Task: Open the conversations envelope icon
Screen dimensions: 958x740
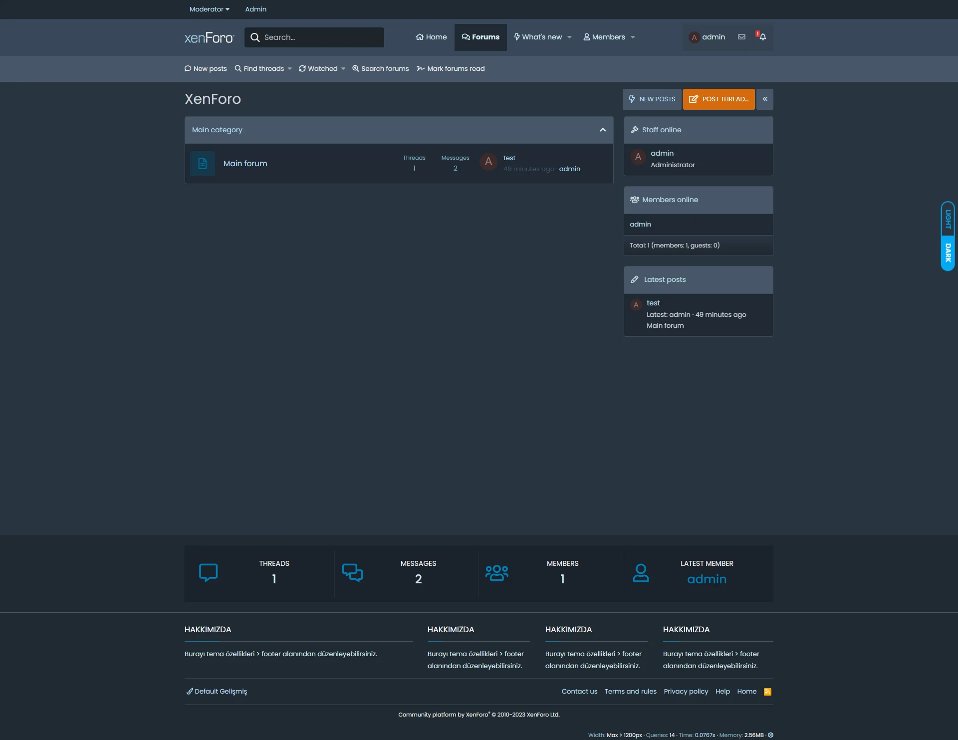Action: (x=741, y=37)
